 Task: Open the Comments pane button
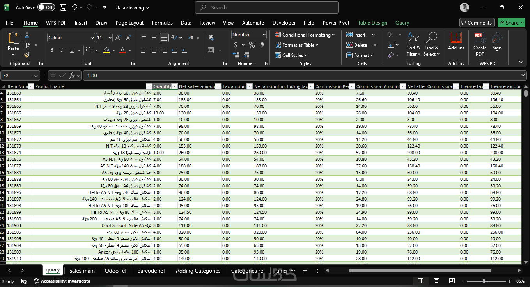point(477,23)
